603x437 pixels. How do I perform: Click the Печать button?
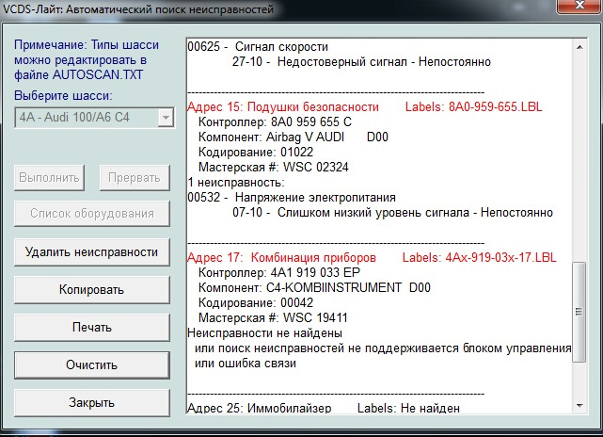91,327
